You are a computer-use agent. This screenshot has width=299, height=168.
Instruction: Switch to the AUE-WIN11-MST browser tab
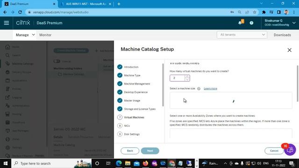click(x=86, y=4)
